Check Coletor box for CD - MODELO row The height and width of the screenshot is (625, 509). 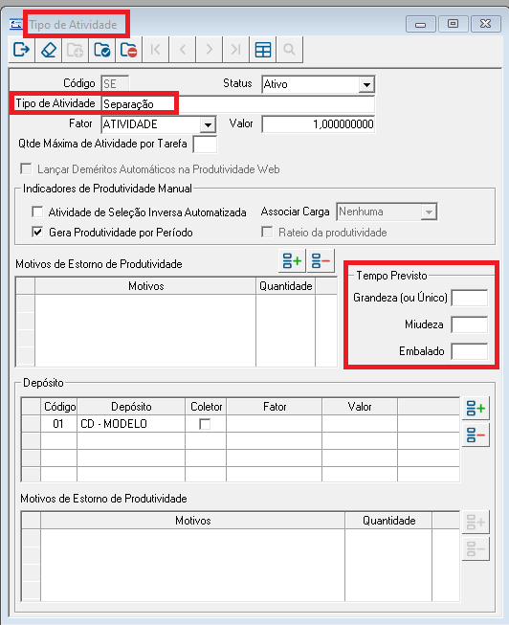[205, 424]
